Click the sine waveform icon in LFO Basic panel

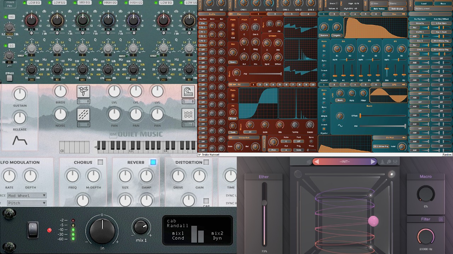tap(340, 126)
